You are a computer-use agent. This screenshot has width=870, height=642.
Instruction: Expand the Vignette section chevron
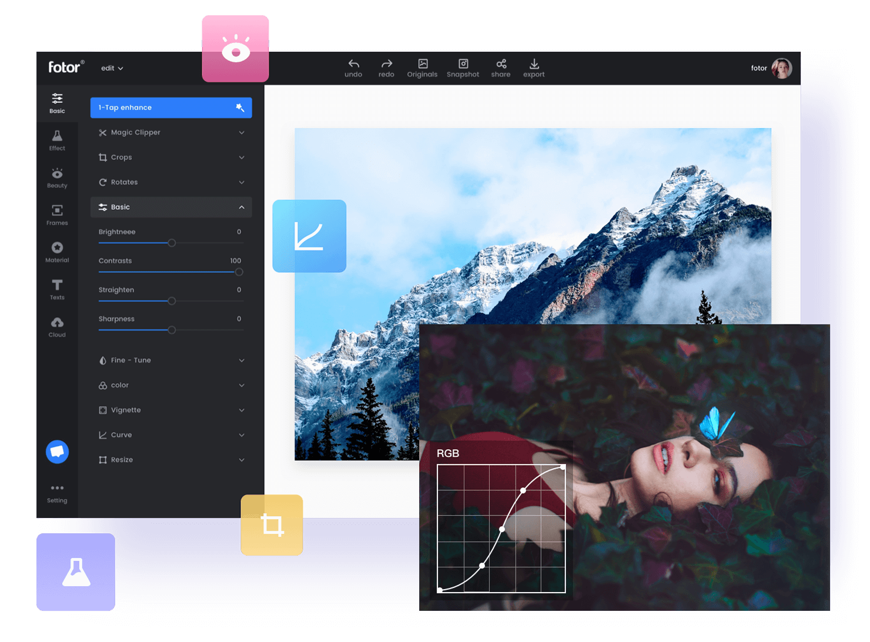pyautogui.click(x=242, y=410)
